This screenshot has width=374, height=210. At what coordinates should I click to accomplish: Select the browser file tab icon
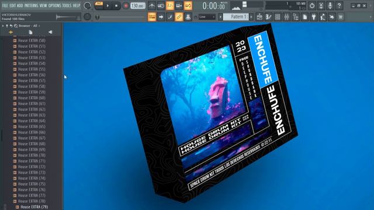coord(30,32)
